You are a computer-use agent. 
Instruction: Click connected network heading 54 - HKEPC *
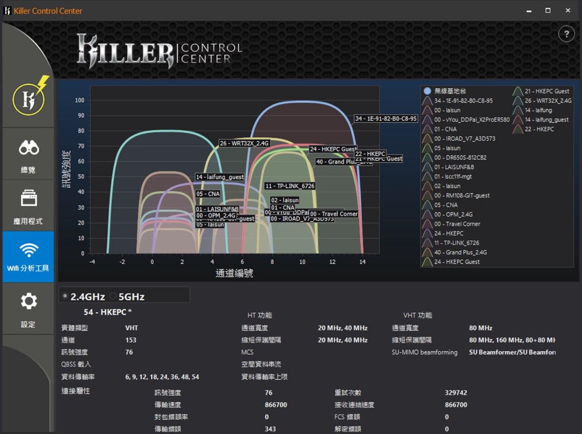[107, 312]
